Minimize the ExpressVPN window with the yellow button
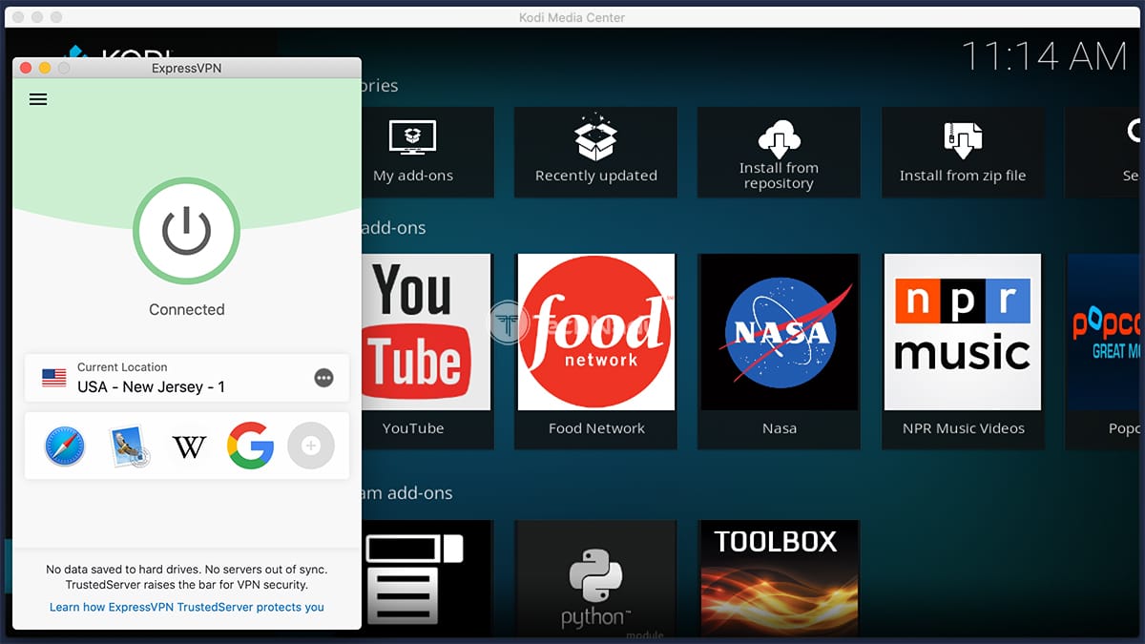This screenshot has height=644, width=1145. [45, 68]
